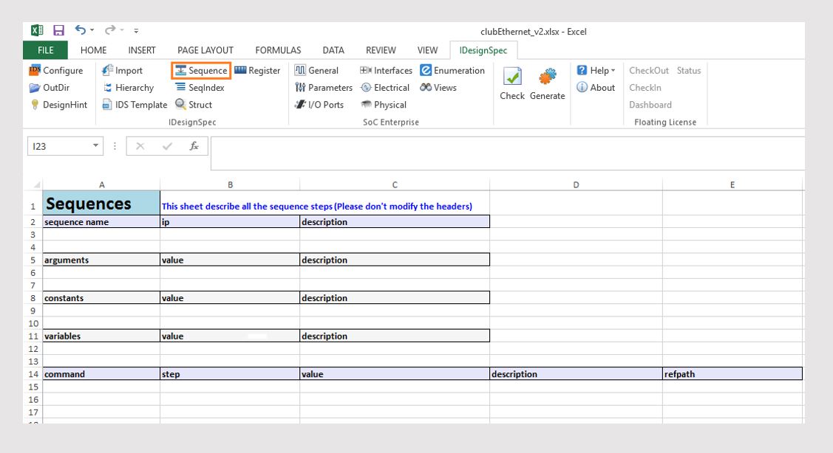The height and width of the screenshot is (453, 833).
Task: Redo the last undone action
Action: (x=110, y=30)
